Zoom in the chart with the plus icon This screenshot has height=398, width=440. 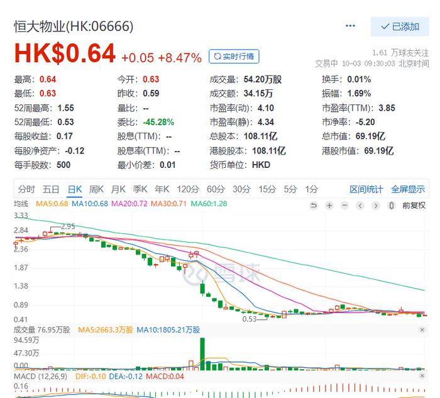pos(329,206)
